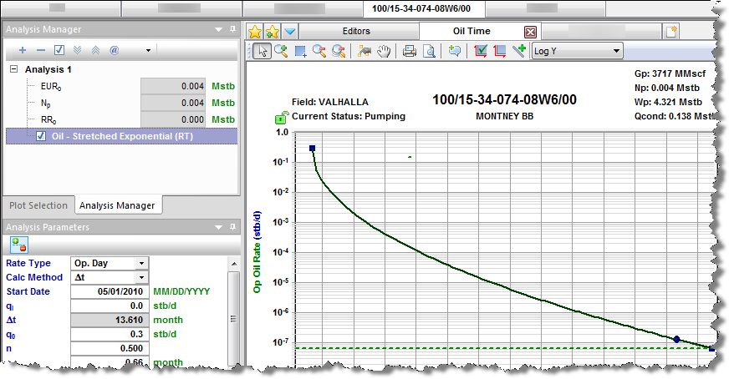Image resolution: width=729 pixels, height=379 pixels.
Task: Click the checkbox icon in Analysis Manager toolbar
Action: [59, 50]
